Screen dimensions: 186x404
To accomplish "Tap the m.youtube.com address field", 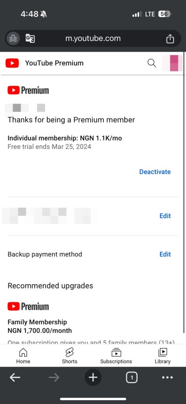I will (93, 39).
